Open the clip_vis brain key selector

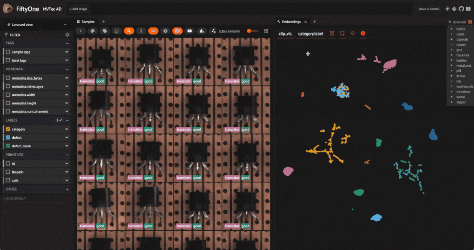[285, 34]
